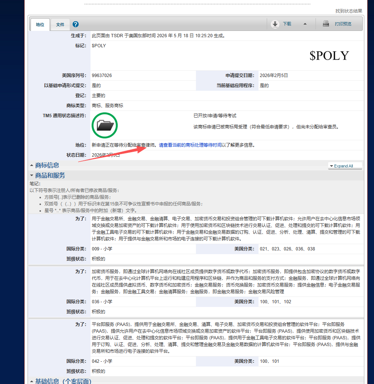Click the printer icon
This screenshot has height=384, width=374.
326,23
